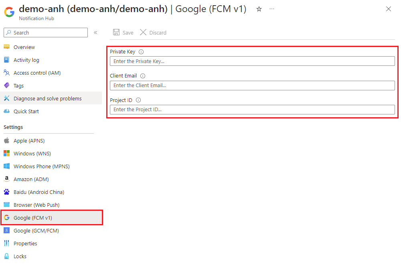This screenshot has width=401, height=265.
Task: Show the Client Email info tooltip icon
Action: 143,76
